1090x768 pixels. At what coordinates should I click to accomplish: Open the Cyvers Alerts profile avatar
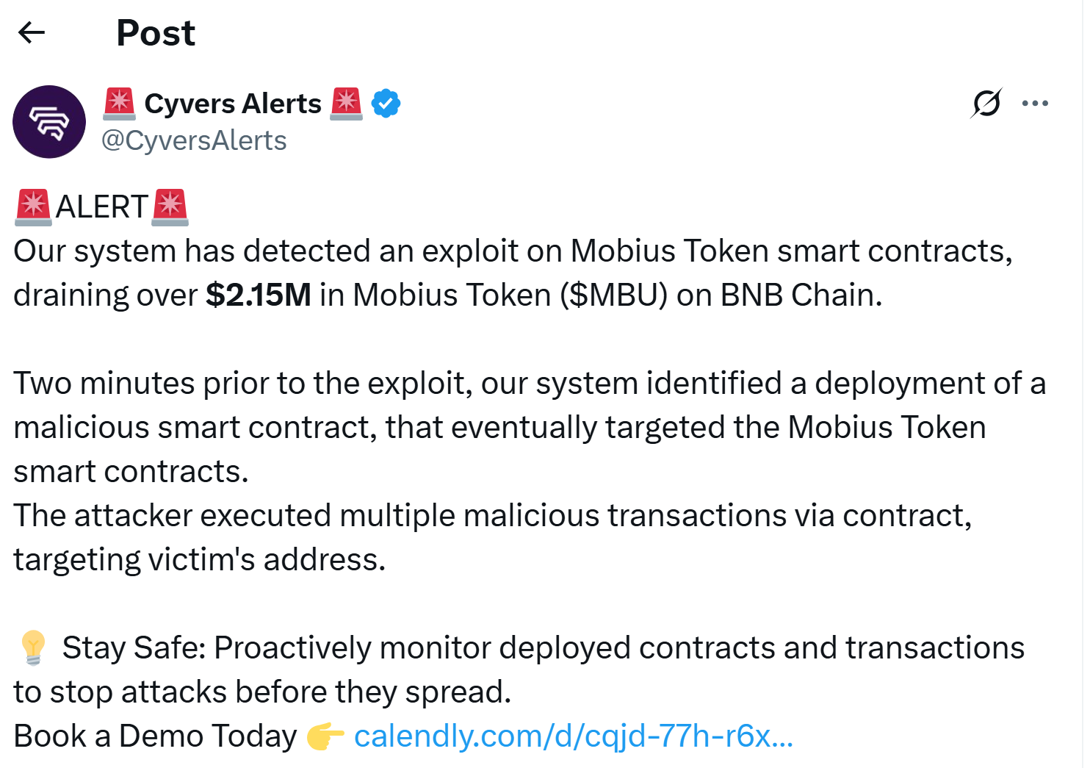(x=49, y=122)
